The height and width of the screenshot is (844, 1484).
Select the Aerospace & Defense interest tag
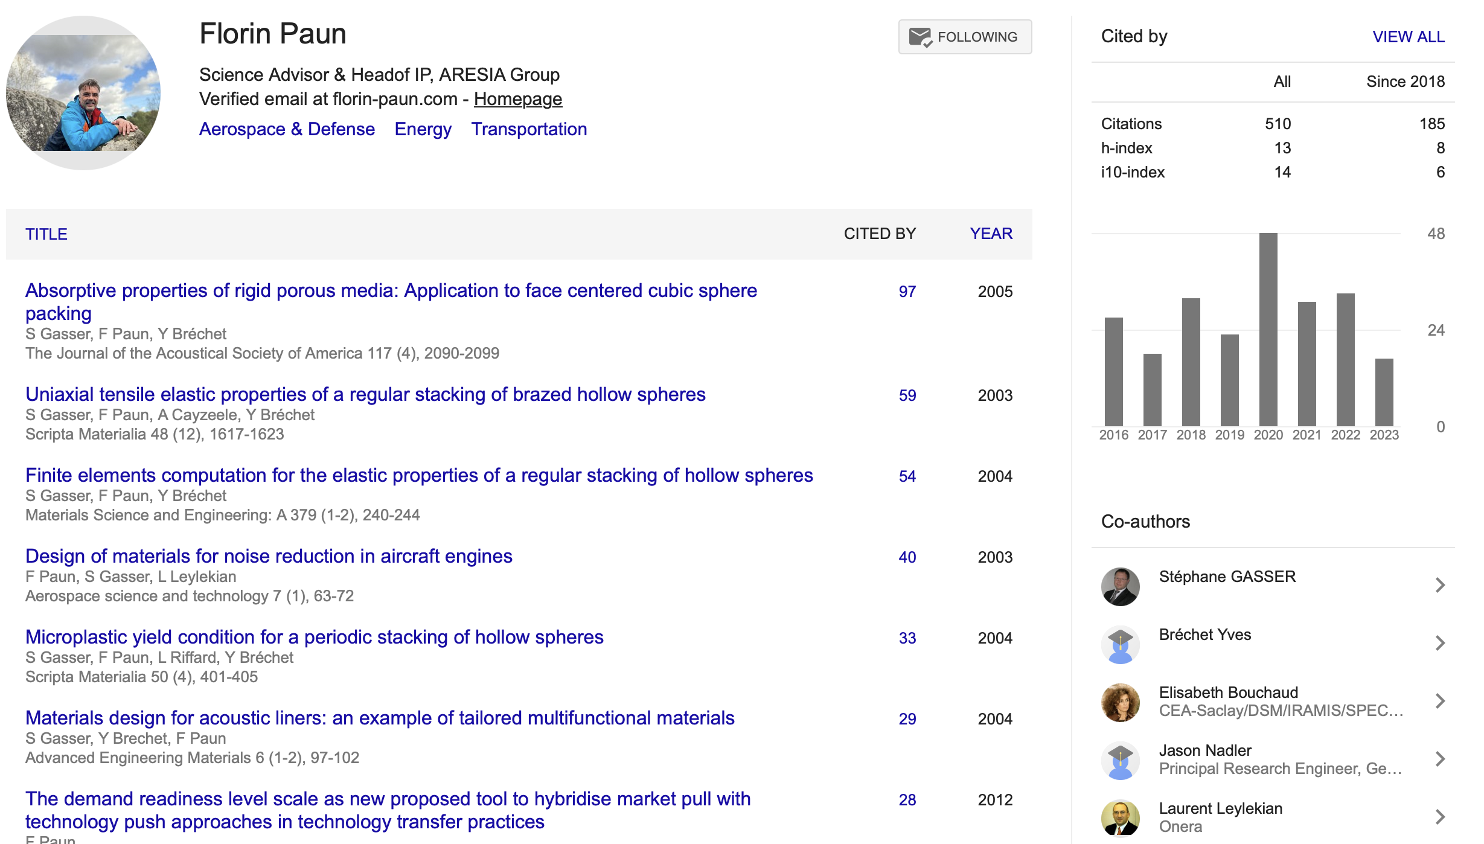coord(287,129)
